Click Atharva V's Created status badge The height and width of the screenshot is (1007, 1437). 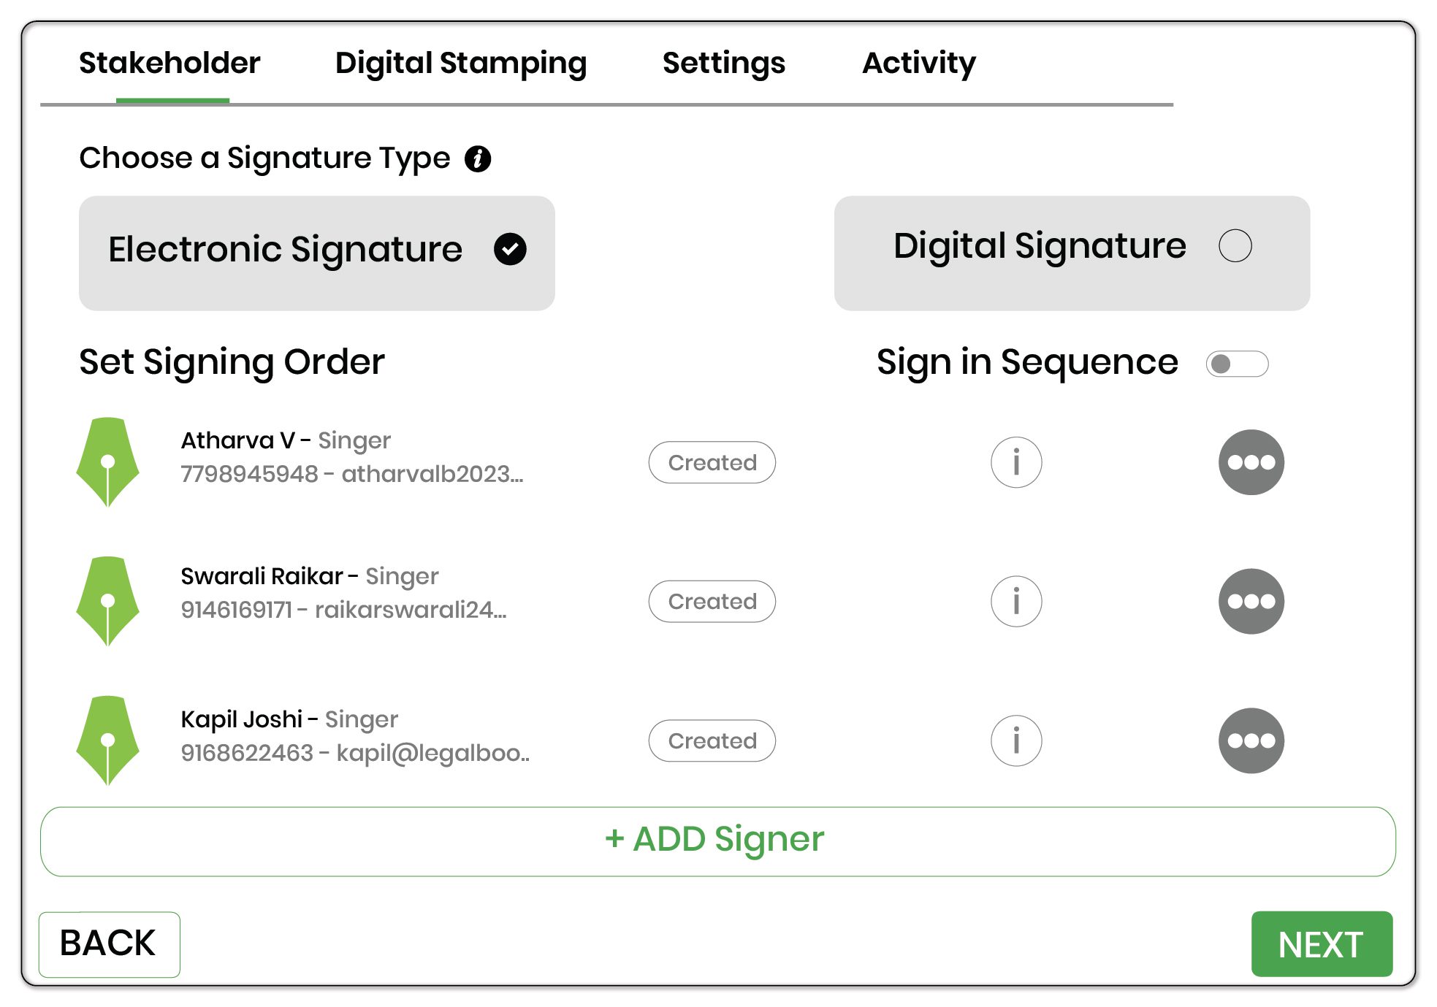pyautogui.click(x=712, y=462)
